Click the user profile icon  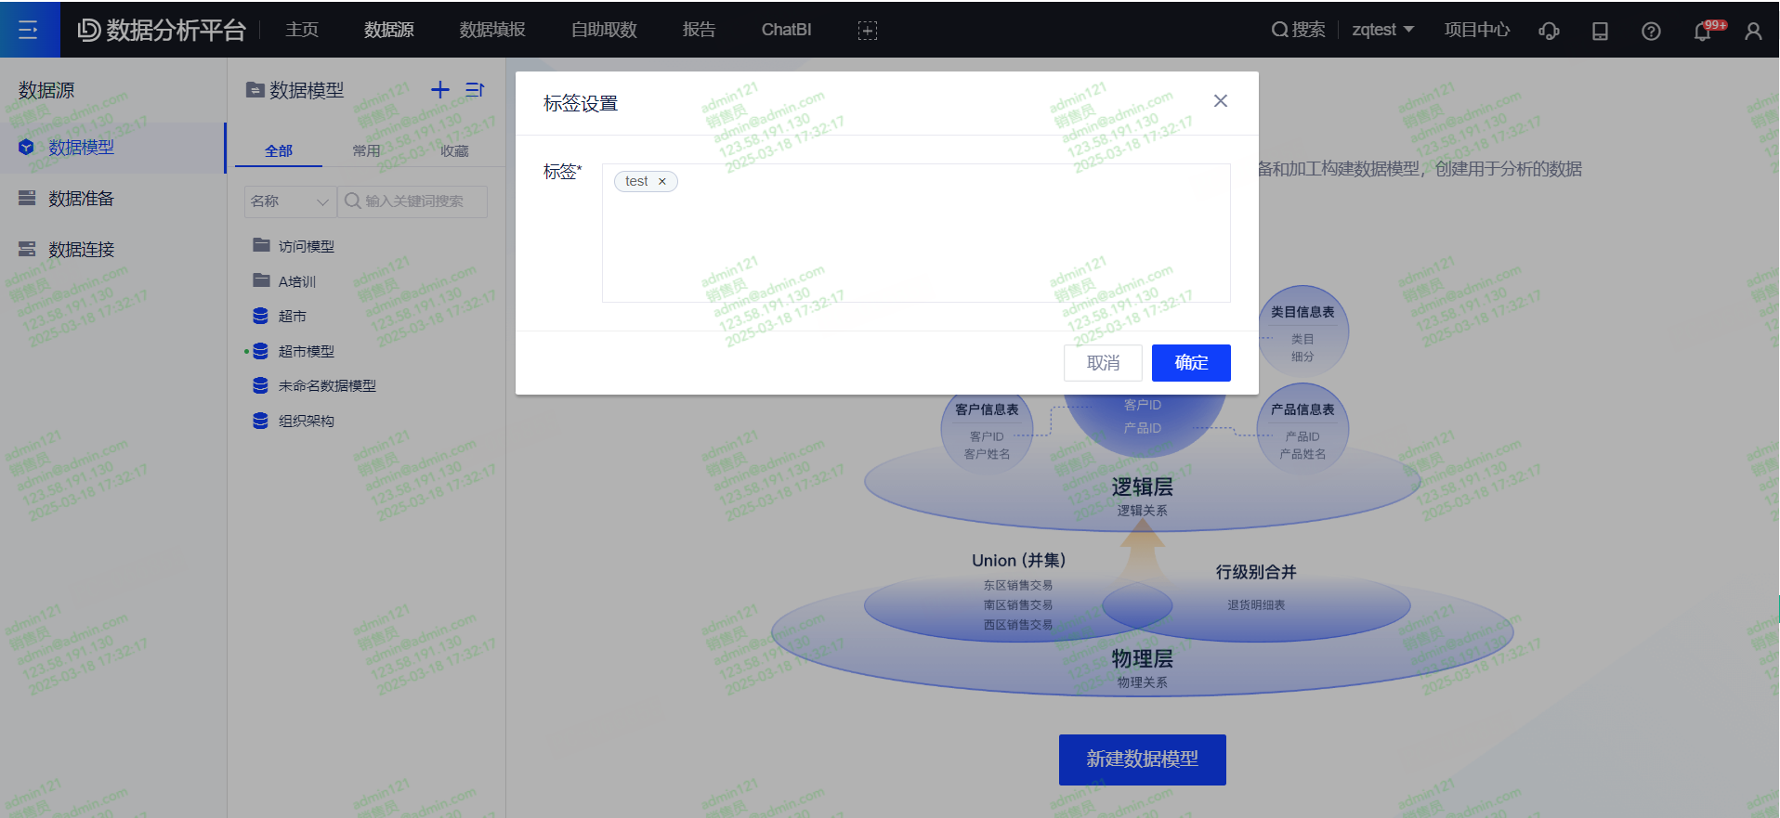point(1753,31)
